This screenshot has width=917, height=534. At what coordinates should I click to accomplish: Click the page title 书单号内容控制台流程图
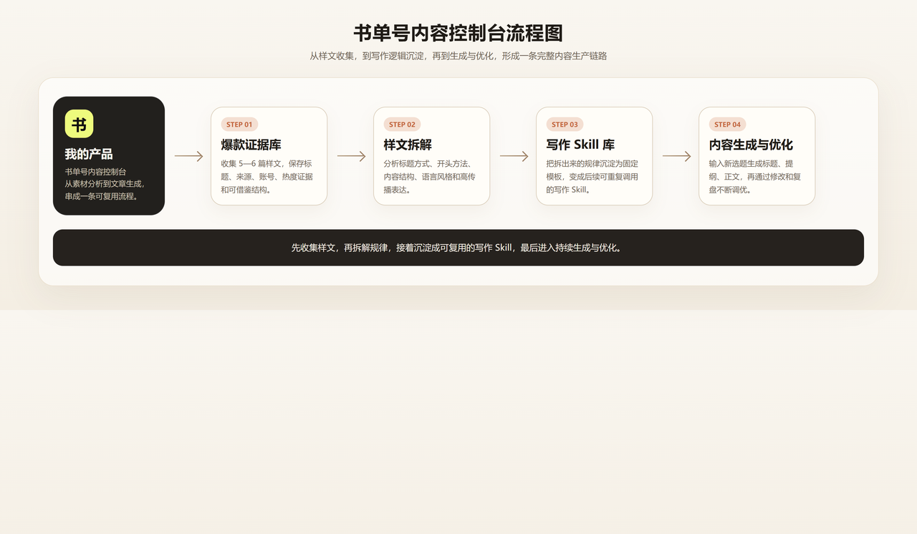coord(458,33)
